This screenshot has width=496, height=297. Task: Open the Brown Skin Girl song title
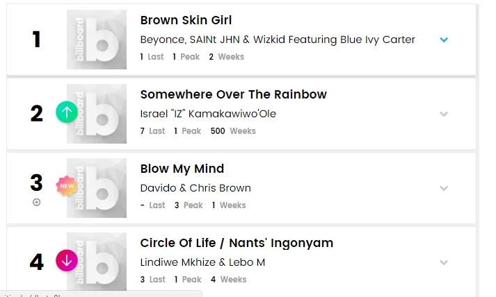pos(186,20)
